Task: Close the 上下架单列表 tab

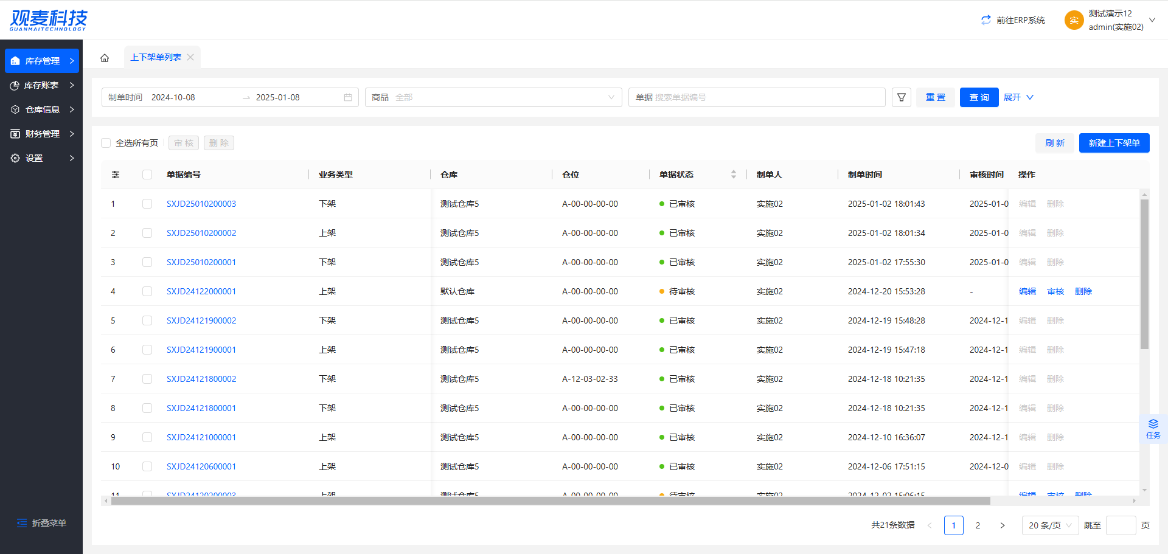Action: coord(190,57)
